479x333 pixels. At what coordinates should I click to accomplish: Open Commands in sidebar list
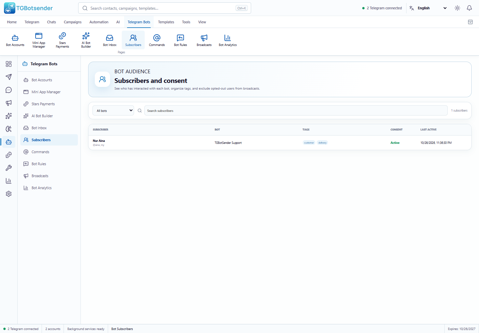[49, 152]
